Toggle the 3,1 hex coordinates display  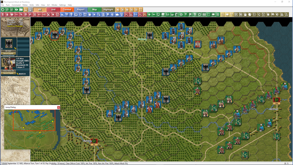(168, 14)
